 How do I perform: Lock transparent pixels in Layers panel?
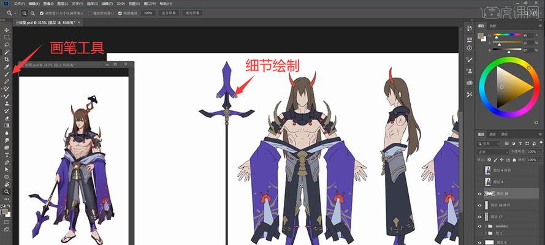pos(489,160)
